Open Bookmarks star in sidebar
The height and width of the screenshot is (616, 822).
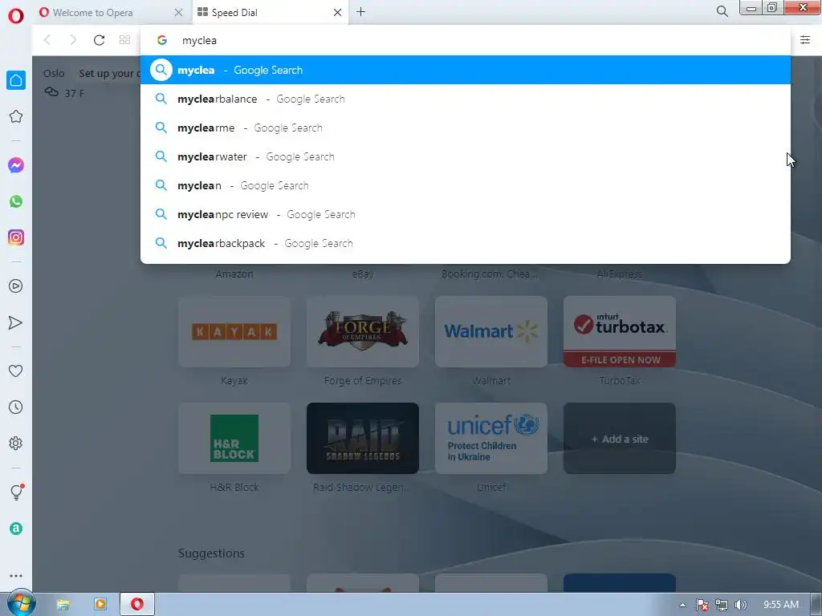pyautogui.click(x=16, y=116)
